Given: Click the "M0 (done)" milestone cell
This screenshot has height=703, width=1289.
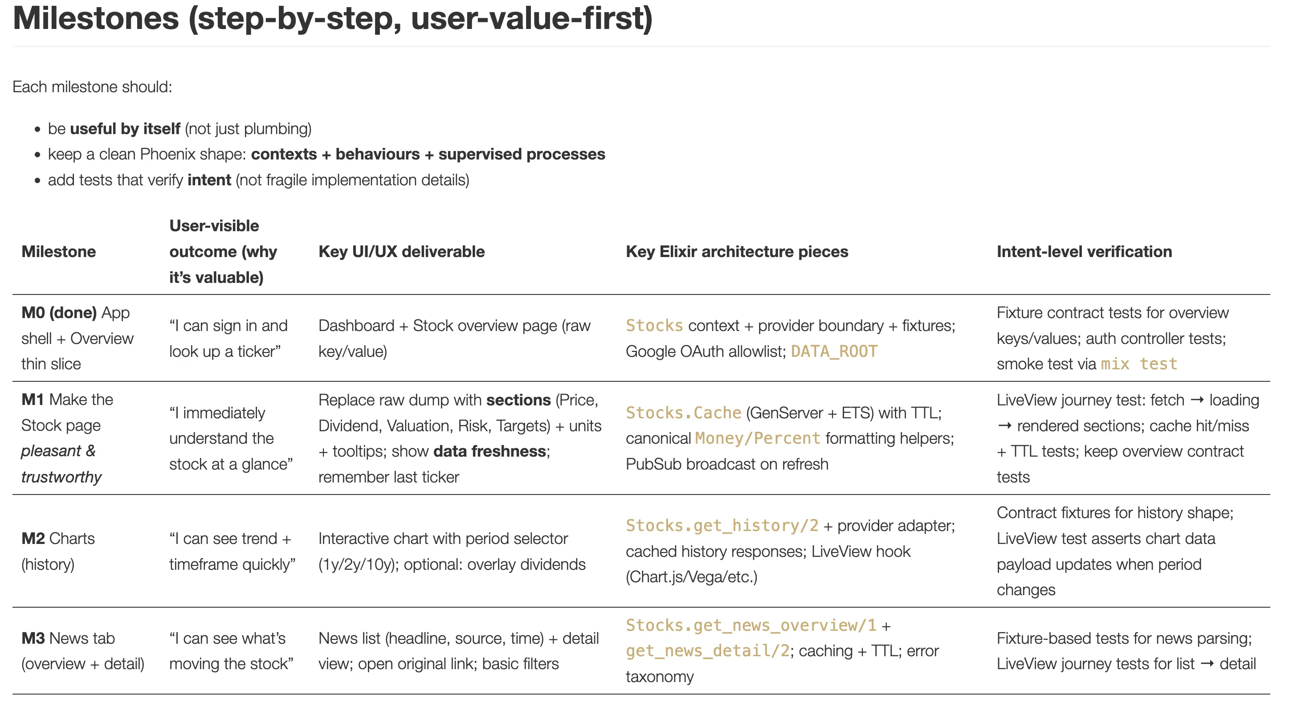Looking at the screenshot, I should click(x=59, y=313).
